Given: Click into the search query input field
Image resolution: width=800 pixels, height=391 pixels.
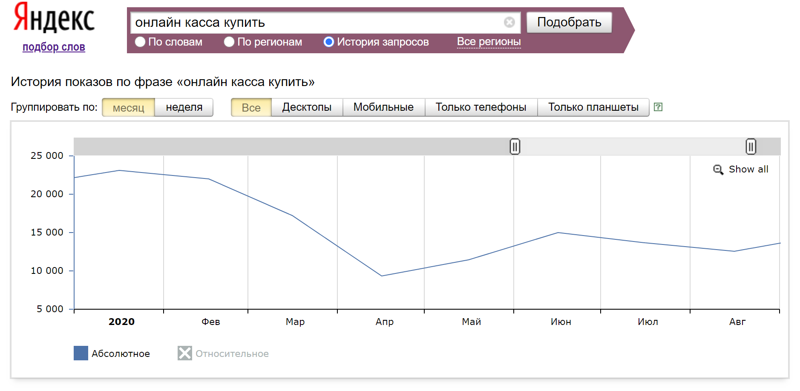Looking at the screenshot, I should pyautogui.click(x=315, y=22).
